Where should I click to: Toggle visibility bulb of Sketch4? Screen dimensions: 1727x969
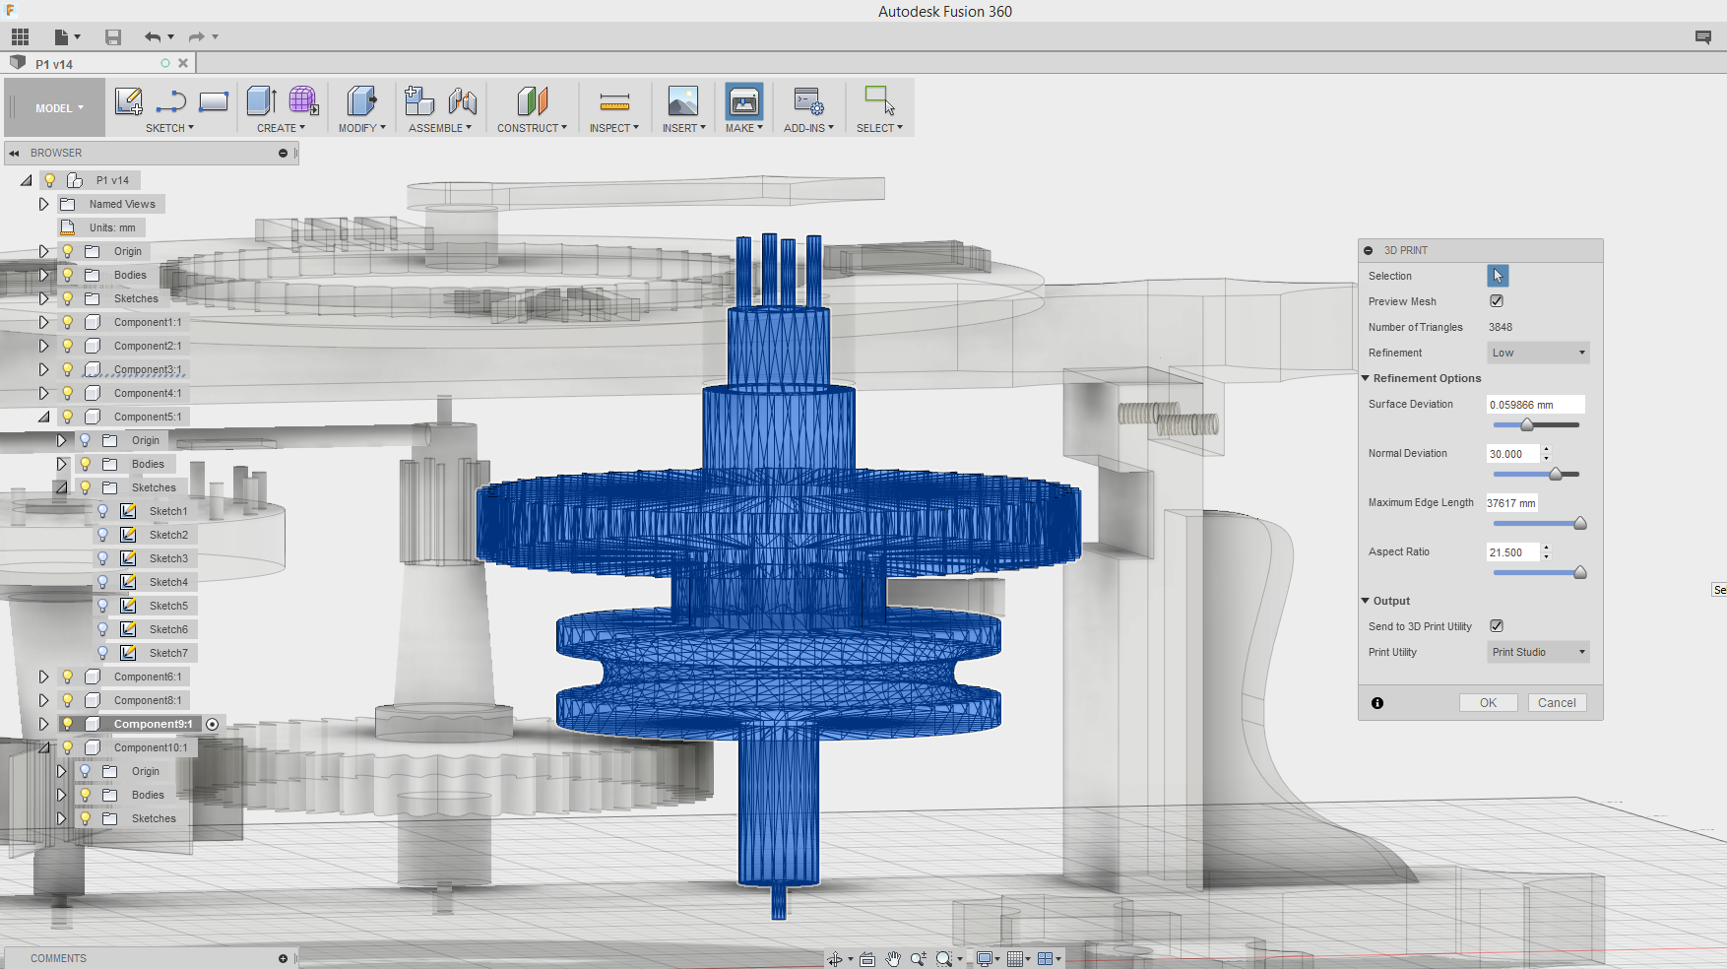coord(102,582)
